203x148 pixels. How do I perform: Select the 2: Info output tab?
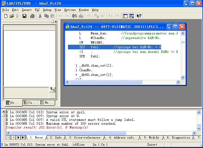(56, 137)
